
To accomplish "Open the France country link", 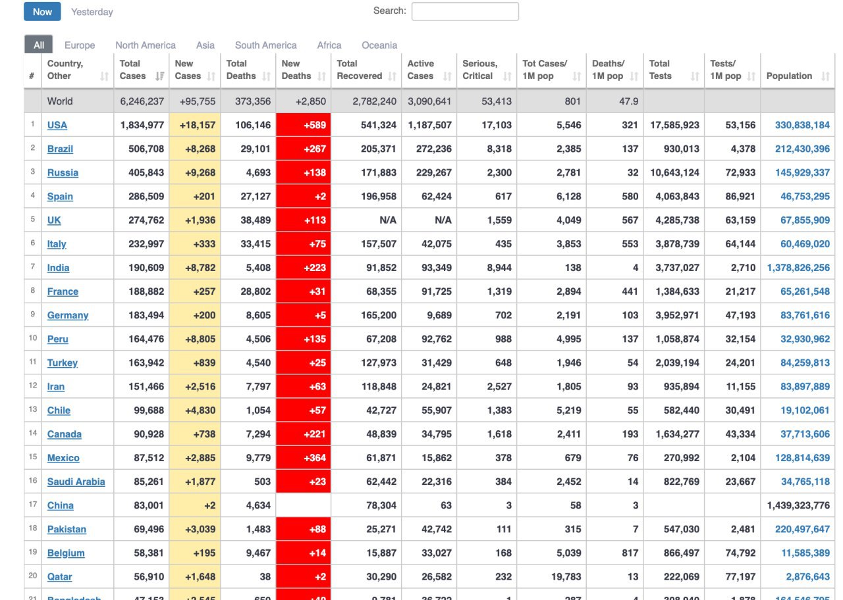I will 63,291.
